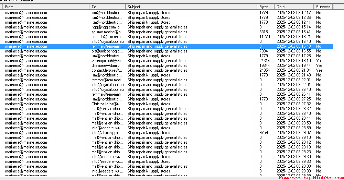The height and width of the screenshot is (180, 344).
Task: Sort the log by the From column header
Action: point(46,7)
